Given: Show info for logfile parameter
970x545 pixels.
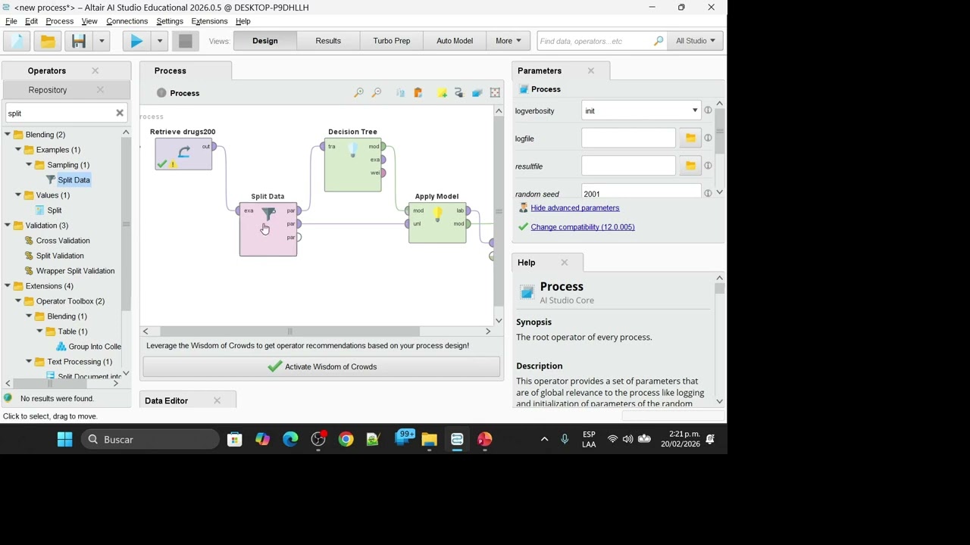Looking at the screenshot, I should click(x=708, y=138).
